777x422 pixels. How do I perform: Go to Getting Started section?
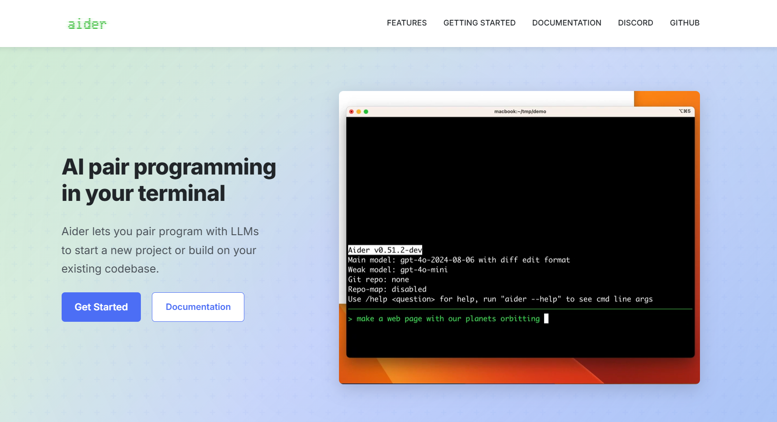(x=479, y=23)
